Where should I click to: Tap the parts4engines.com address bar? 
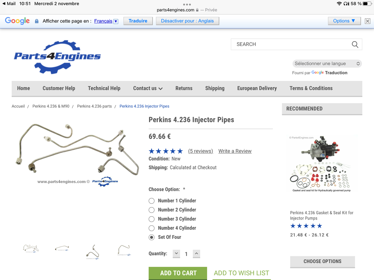187,10
